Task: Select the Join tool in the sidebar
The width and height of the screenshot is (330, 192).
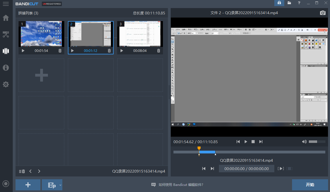Action: [x=6, y=51]
